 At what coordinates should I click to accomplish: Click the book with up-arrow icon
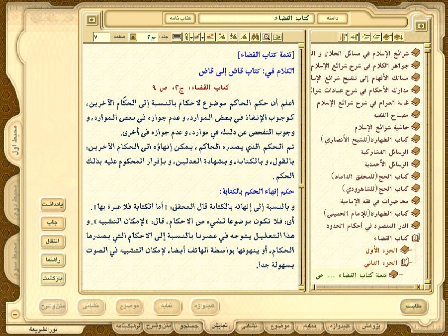pyautogui.click(x=388, y=37)
